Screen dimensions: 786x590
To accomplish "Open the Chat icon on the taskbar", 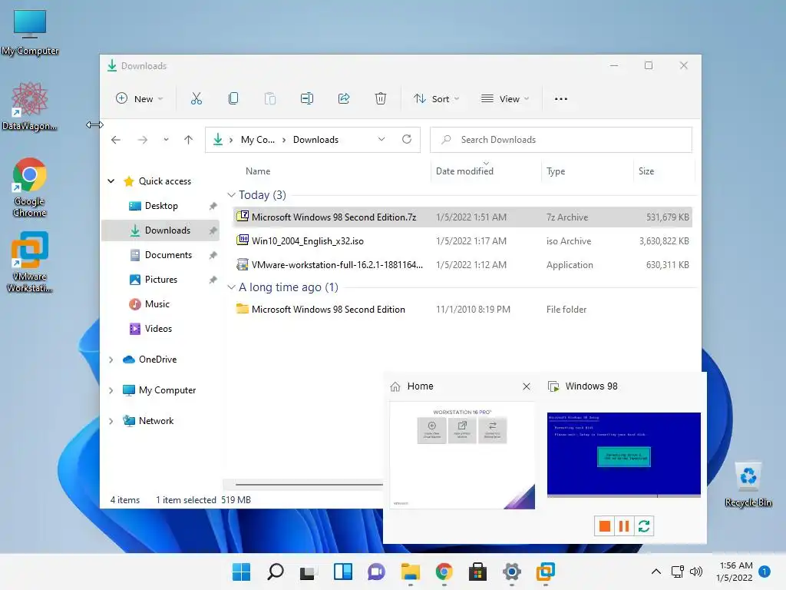I will [376, 572].
